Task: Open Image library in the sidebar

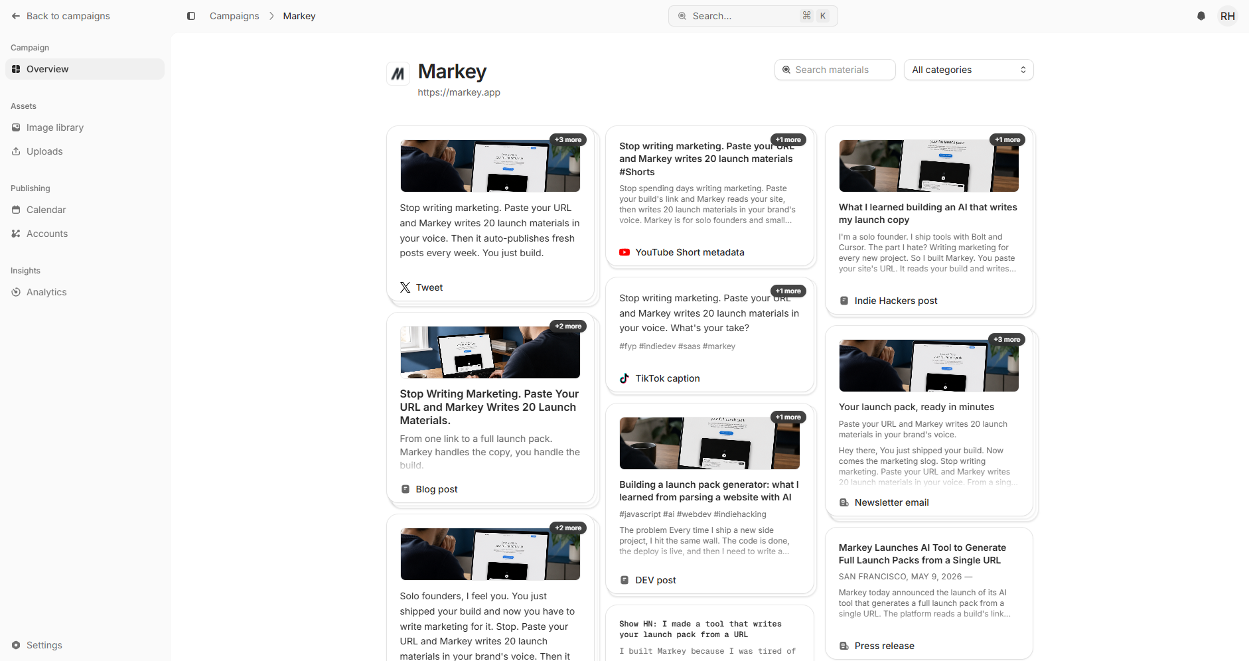Action: (x=85, y=127)
